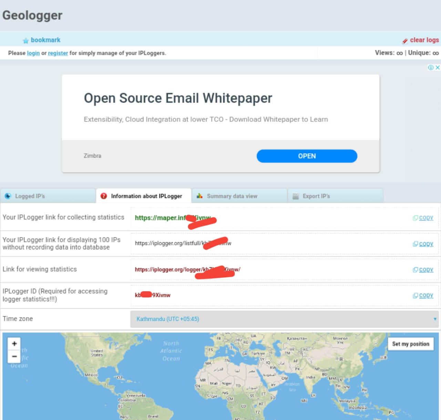The height and width of the screenshot is (420, 441).
Task: Close the advertisement with the X icon
Action: (438, 68)
